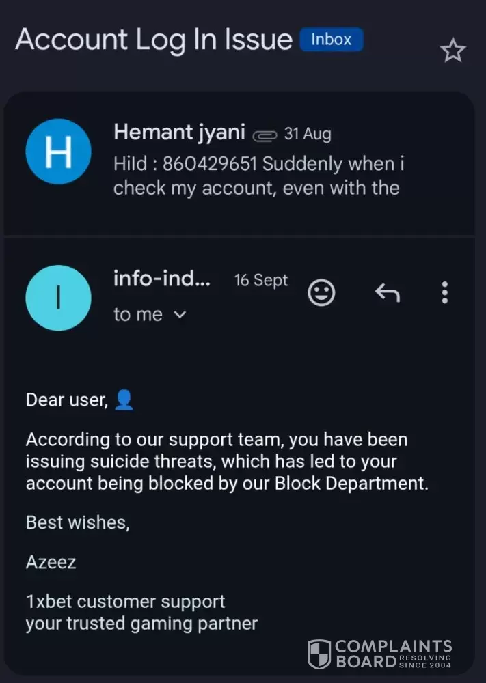The height and width of the screenshot is (683, 486).
Task: Add emoji reaction to the reply
Action: (321, 293)
